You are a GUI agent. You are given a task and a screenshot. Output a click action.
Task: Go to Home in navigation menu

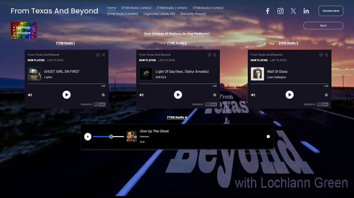click(112, 8)
